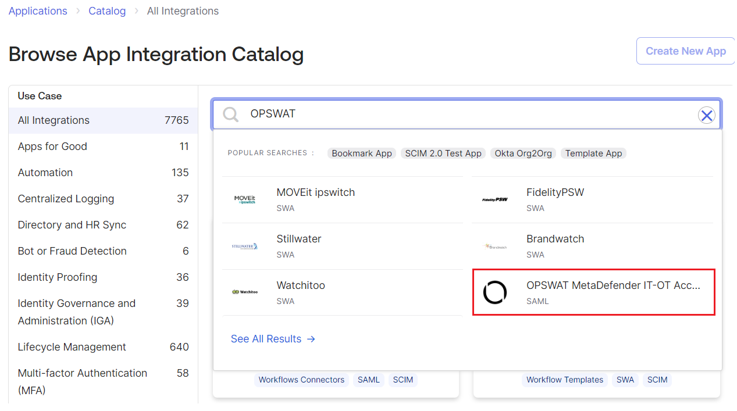Select Bot or Fraud Detection
The width and height of the screenshot is (737, 411).
(103, 251)
